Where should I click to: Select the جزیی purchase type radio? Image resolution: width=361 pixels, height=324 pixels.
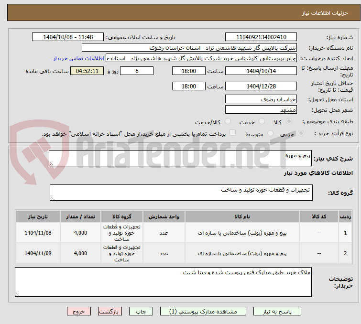pos(301,133)
